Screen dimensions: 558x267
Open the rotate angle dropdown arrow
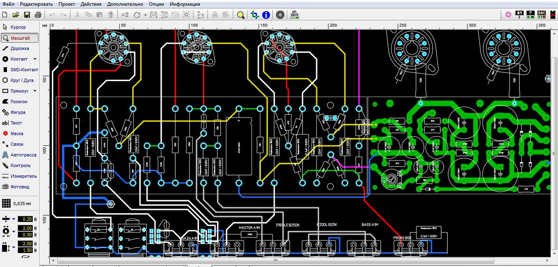(145, 15)
